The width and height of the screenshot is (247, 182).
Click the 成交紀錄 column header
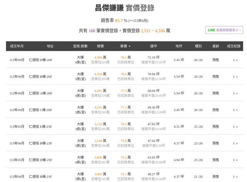(x=233, y=46)
